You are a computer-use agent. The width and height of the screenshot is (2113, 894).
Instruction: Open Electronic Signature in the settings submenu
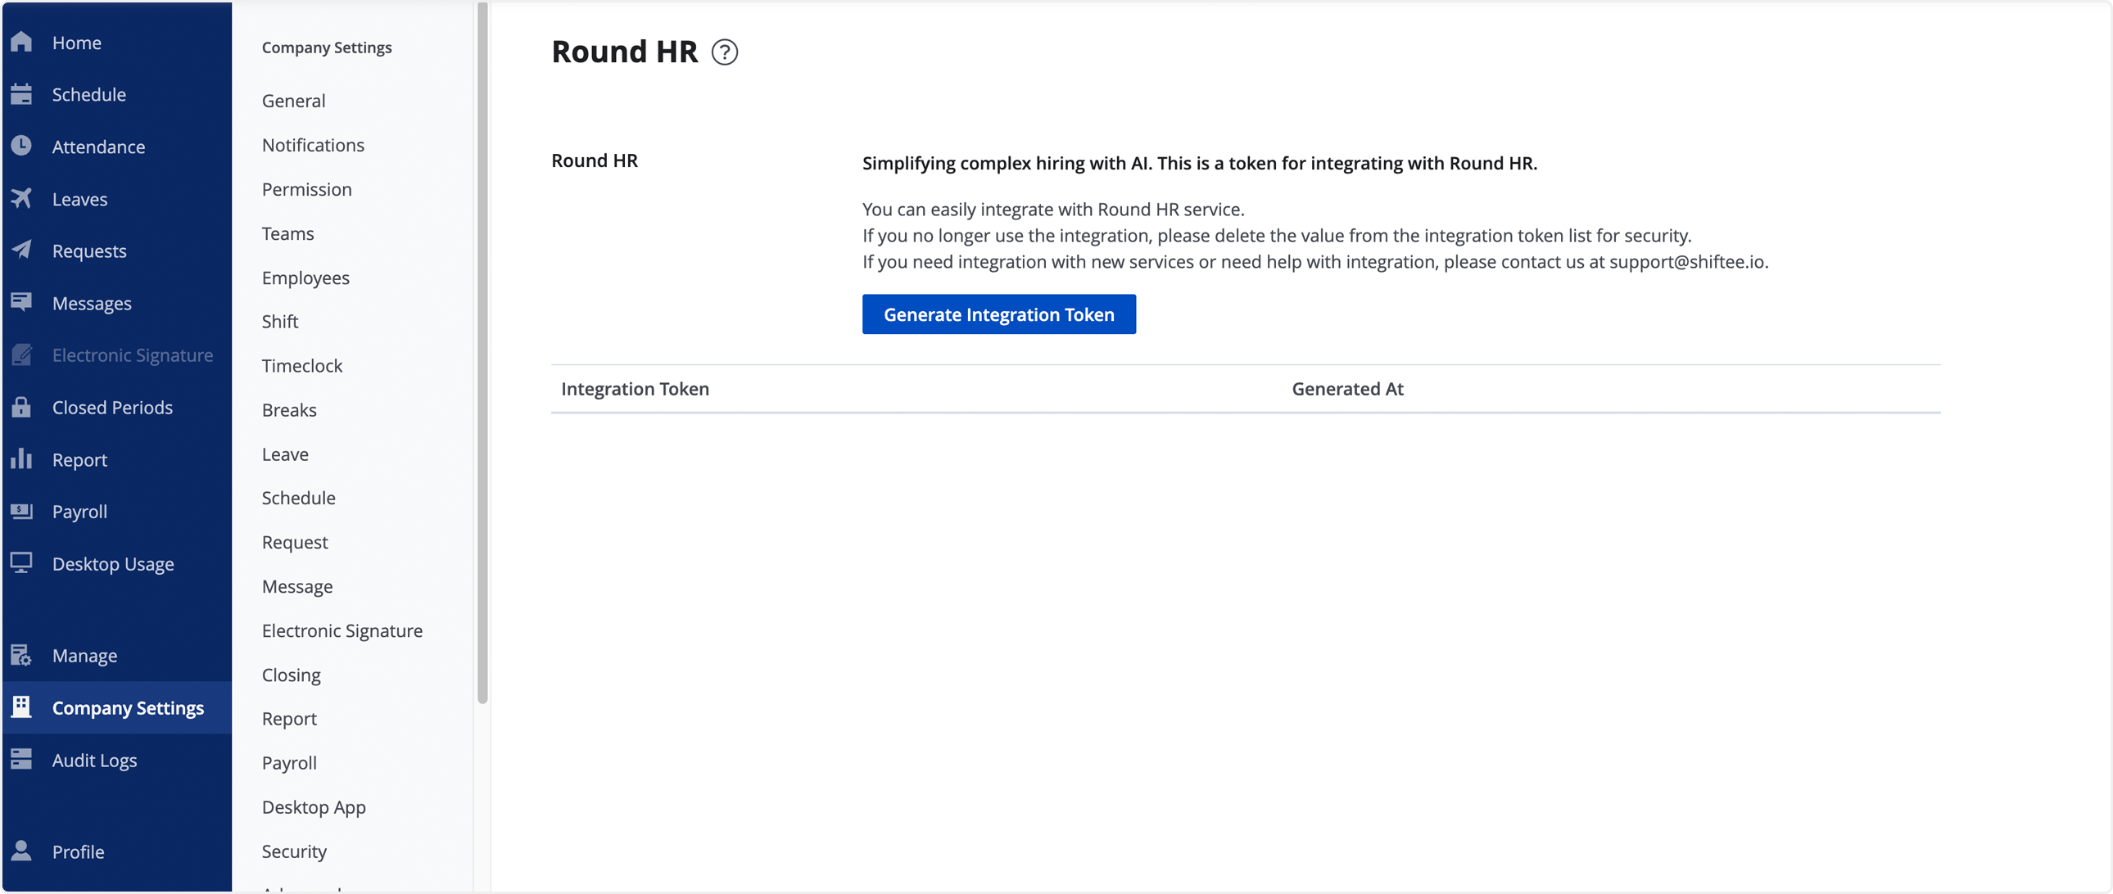point(342,630)
